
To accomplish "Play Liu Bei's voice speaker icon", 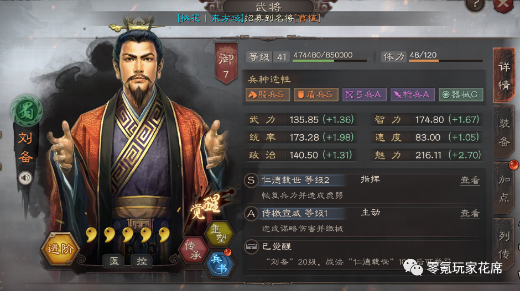I will 25,178.
